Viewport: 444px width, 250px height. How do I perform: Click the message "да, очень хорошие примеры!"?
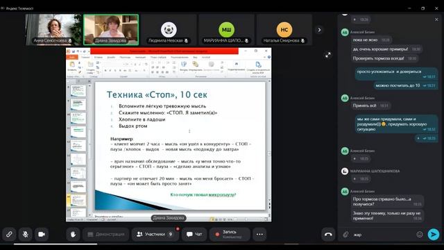[x=386, y=49]
